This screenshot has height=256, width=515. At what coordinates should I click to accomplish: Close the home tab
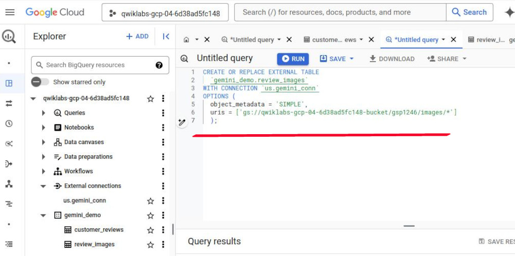pos(207,40)
